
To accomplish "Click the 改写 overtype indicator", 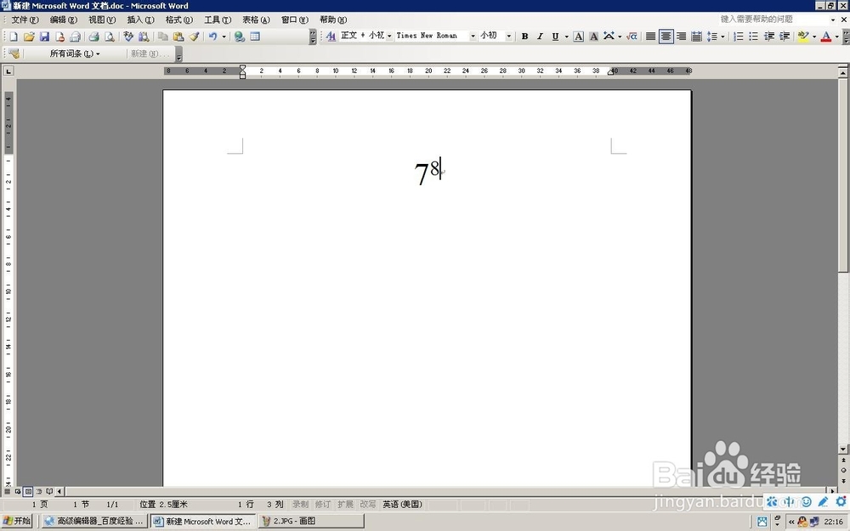I will click(x=367, y=505).
